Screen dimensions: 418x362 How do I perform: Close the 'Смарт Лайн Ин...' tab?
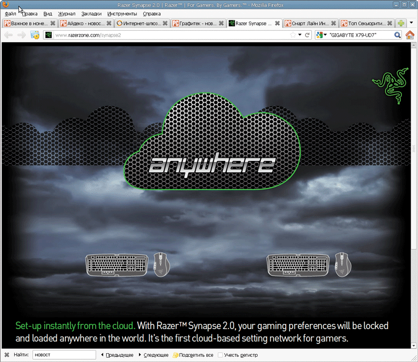tap(333, 24)
